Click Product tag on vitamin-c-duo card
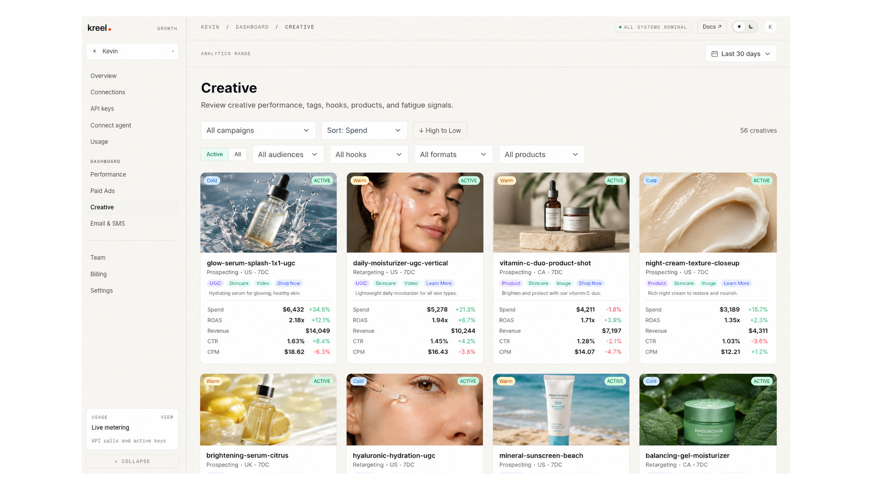This screenshot has height=490, width=872. [511, 283]
